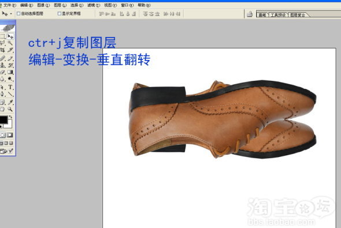The image size is (341, 228).
Task: Click the Align Horizontal Centers button
Action: (128, 14)
